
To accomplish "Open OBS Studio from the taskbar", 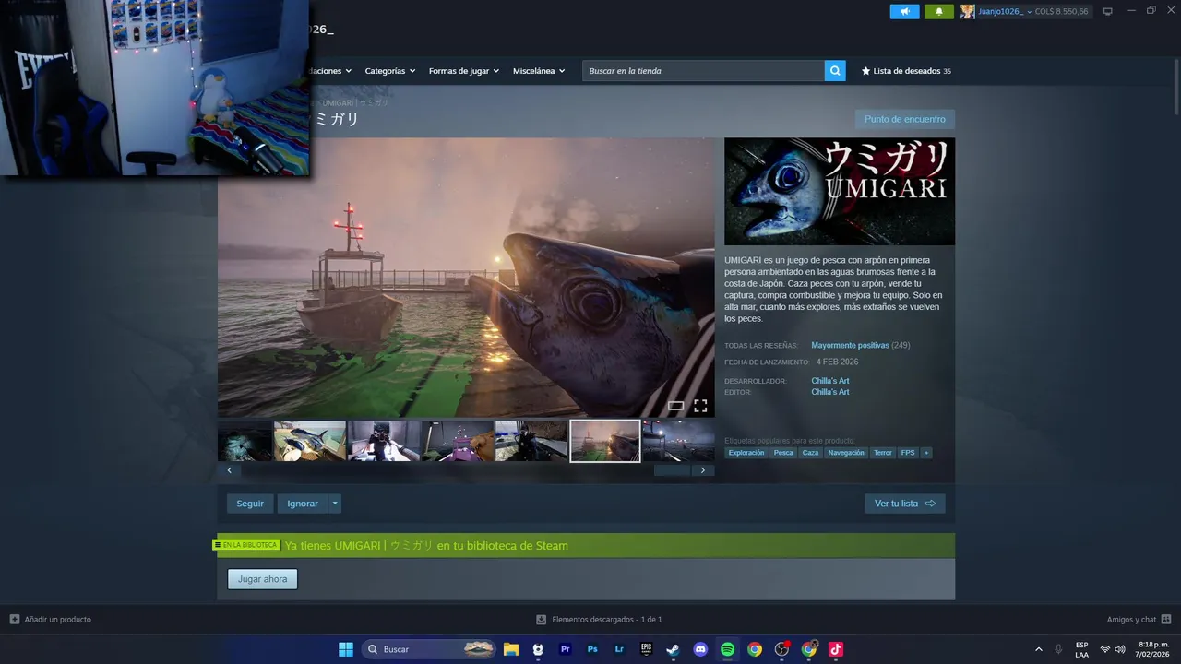I will [781, 649].
